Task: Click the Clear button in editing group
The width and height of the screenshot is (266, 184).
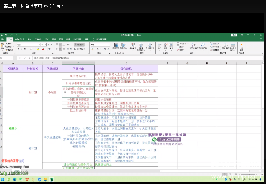Action: (x=180, y=50)
